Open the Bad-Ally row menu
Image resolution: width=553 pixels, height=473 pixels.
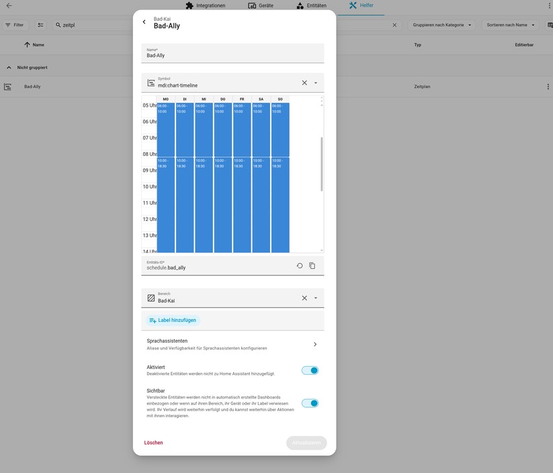click(548, 87)
